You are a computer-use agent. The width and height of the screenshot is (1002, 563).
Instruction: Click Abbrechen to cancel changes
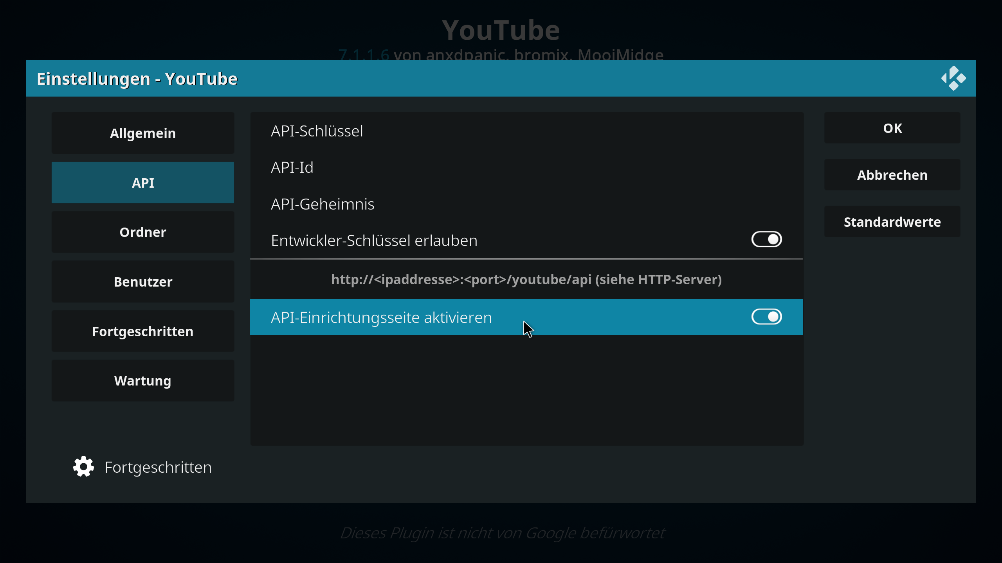point(892,175)
